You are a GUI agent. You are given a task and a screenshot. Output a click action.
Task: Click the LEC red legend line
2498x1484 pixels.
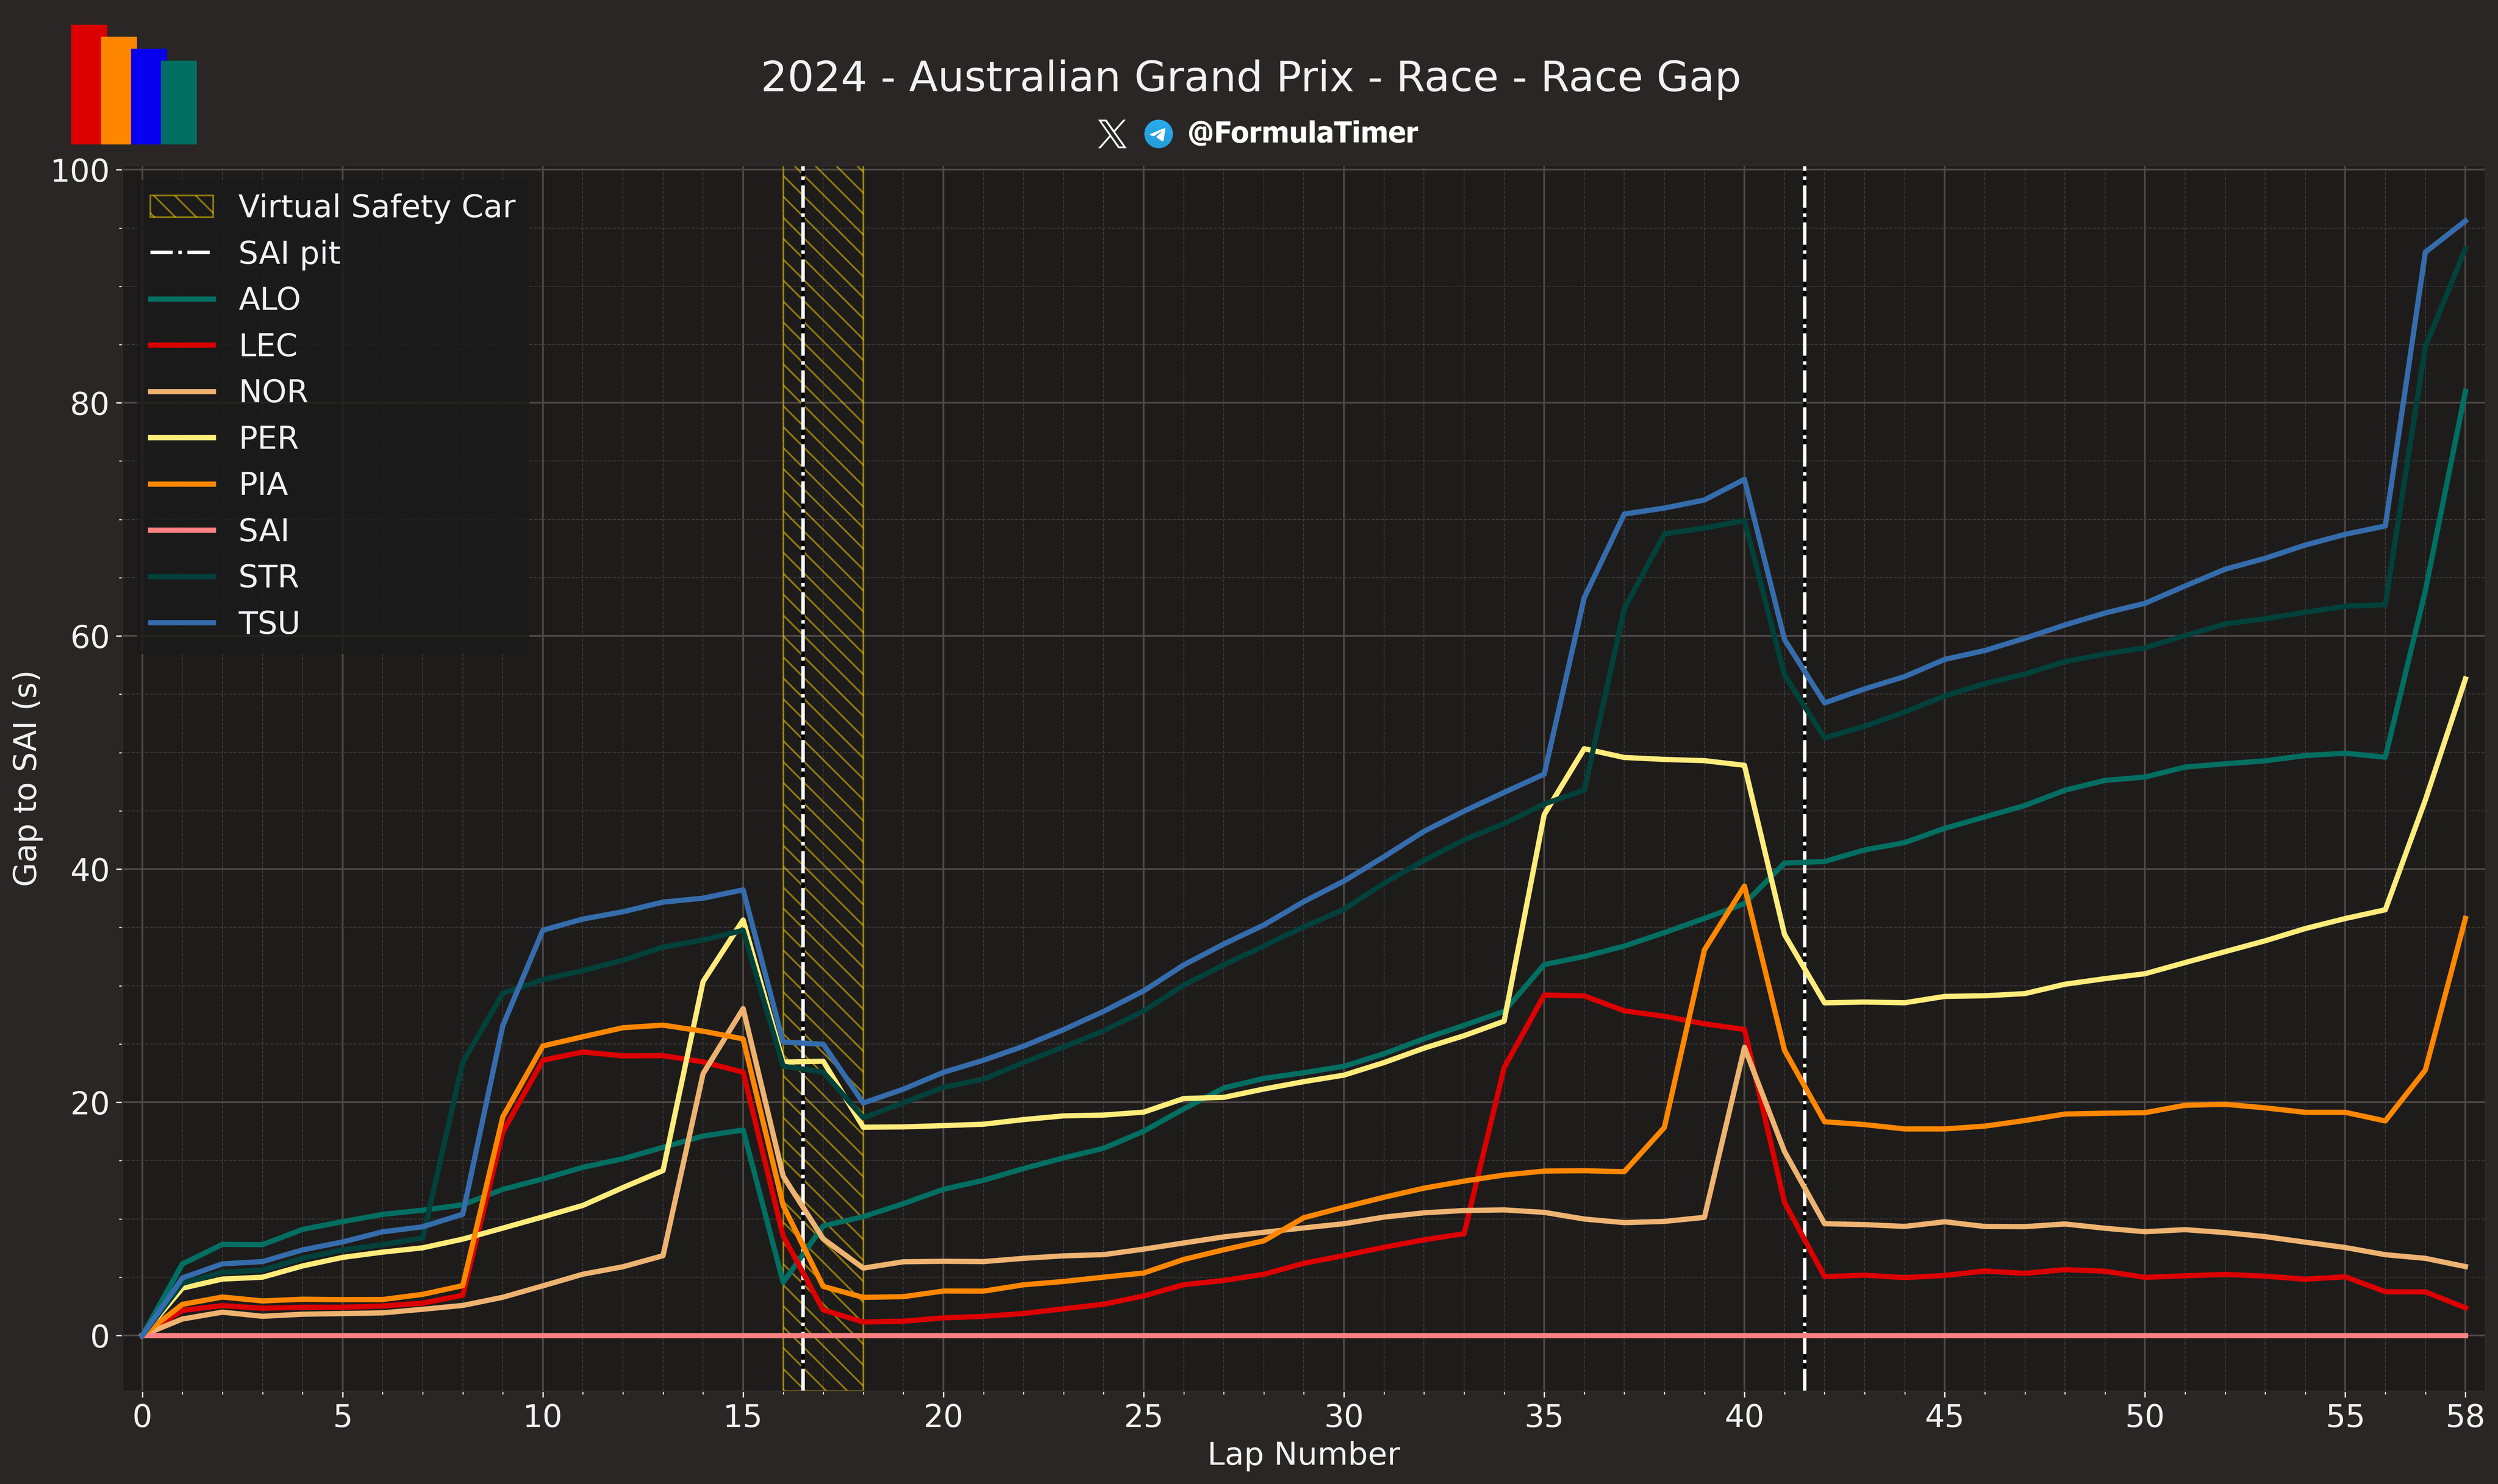182,345
